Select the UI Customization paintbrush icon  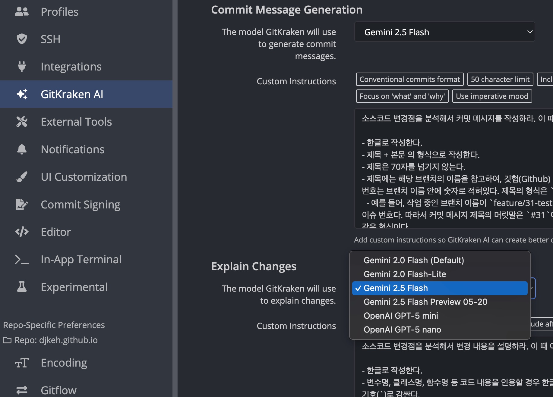pos(21,177)
